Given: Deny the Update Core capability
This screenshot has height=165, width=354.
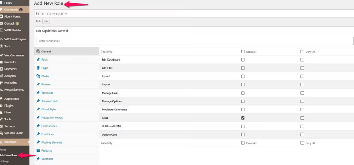Looking at the screenshot, I should 302,135.
